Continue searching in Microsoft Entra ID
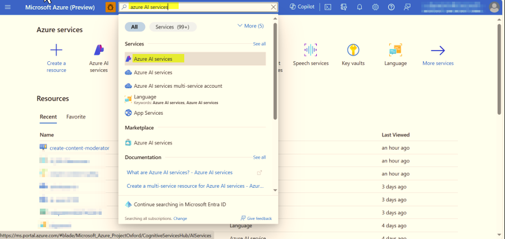505x239 pixels. coord(180,204)
